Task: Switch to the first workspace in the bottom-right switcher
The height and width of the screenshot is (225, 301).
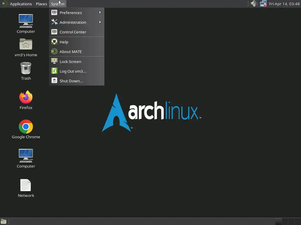Action: pos(279,221)
